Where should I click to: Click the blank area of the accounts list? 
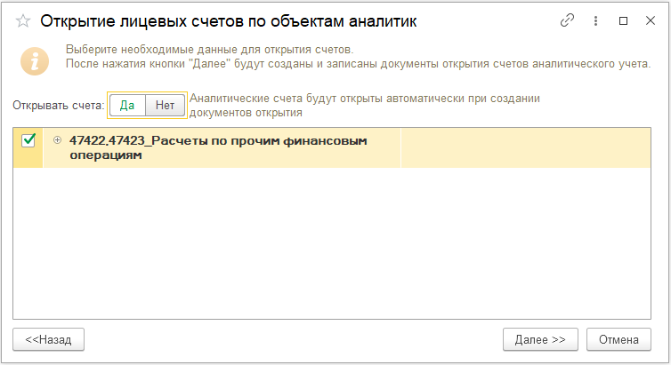click(332, 243)
